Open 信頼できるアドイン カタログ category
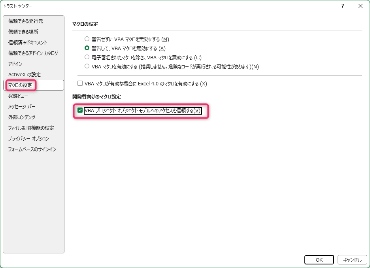The height and width of the screenshot is (268, 370). 33,53
